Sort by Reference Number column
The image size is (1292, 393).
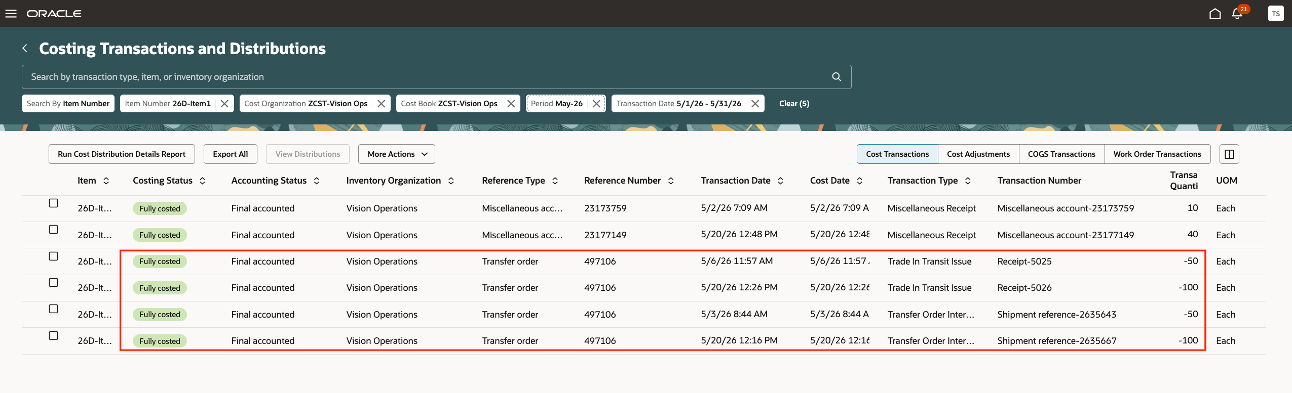point(671,181)
